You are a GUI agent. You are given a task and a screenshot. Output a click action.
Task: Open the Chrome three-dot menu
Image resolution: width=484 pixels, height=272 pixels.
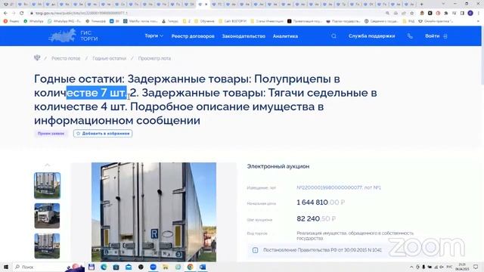coord(479,14)
